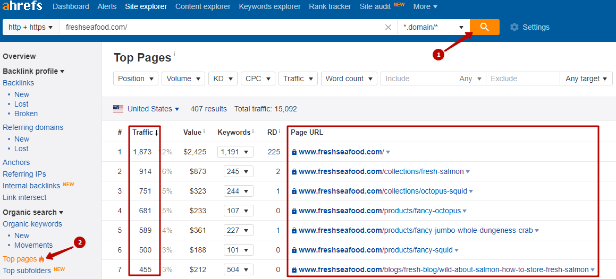Click the padlock icon beside products/fancy-octopus URL
The height and width of the screenshot is (279, 616).
point(294,211)
